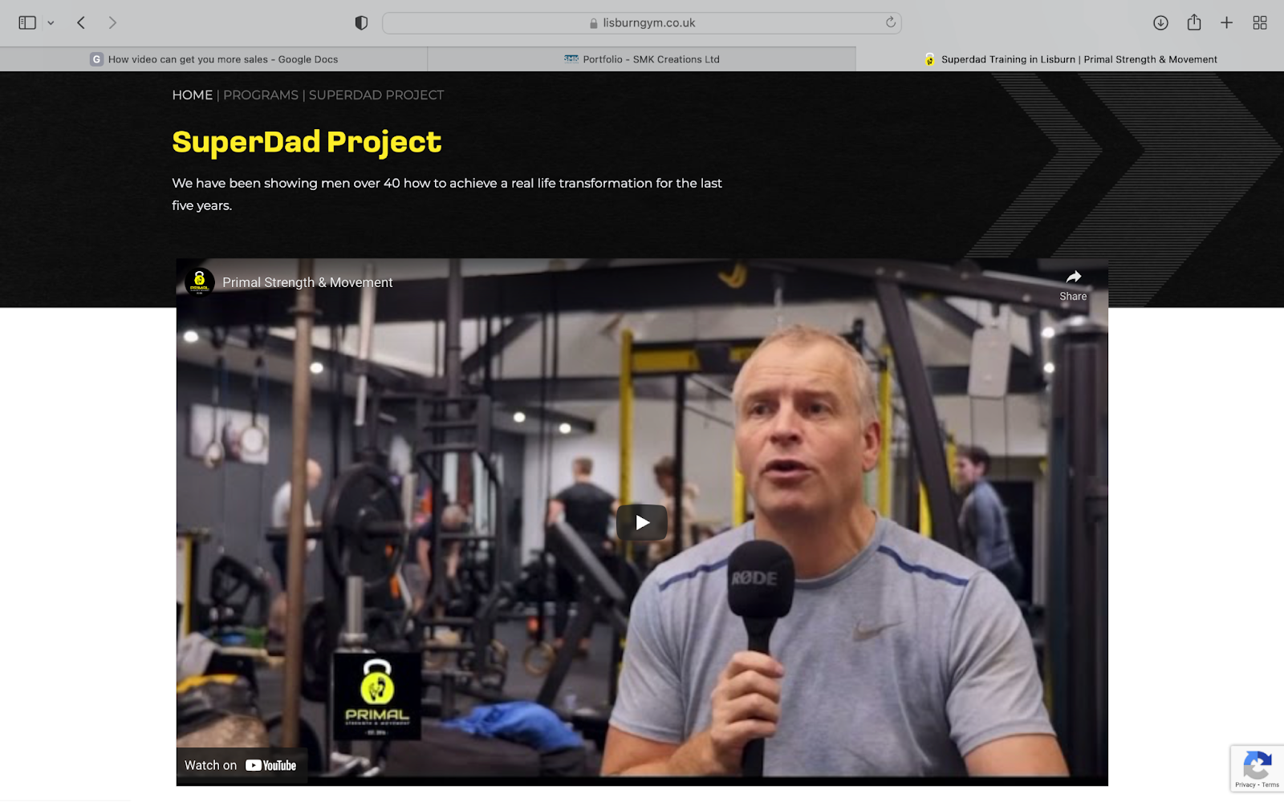Expand the sidebar dropdown chevron
The width and height of the screenshot is (1284, 802).
pos(51,23)
